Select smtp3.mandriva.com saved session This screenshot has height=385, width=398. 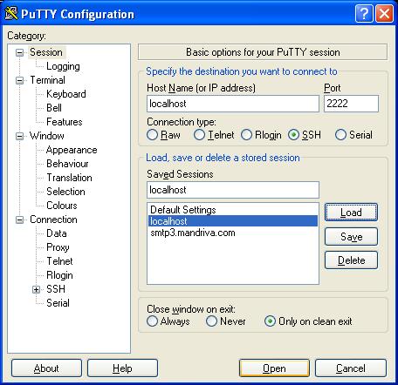coord(233,233)
